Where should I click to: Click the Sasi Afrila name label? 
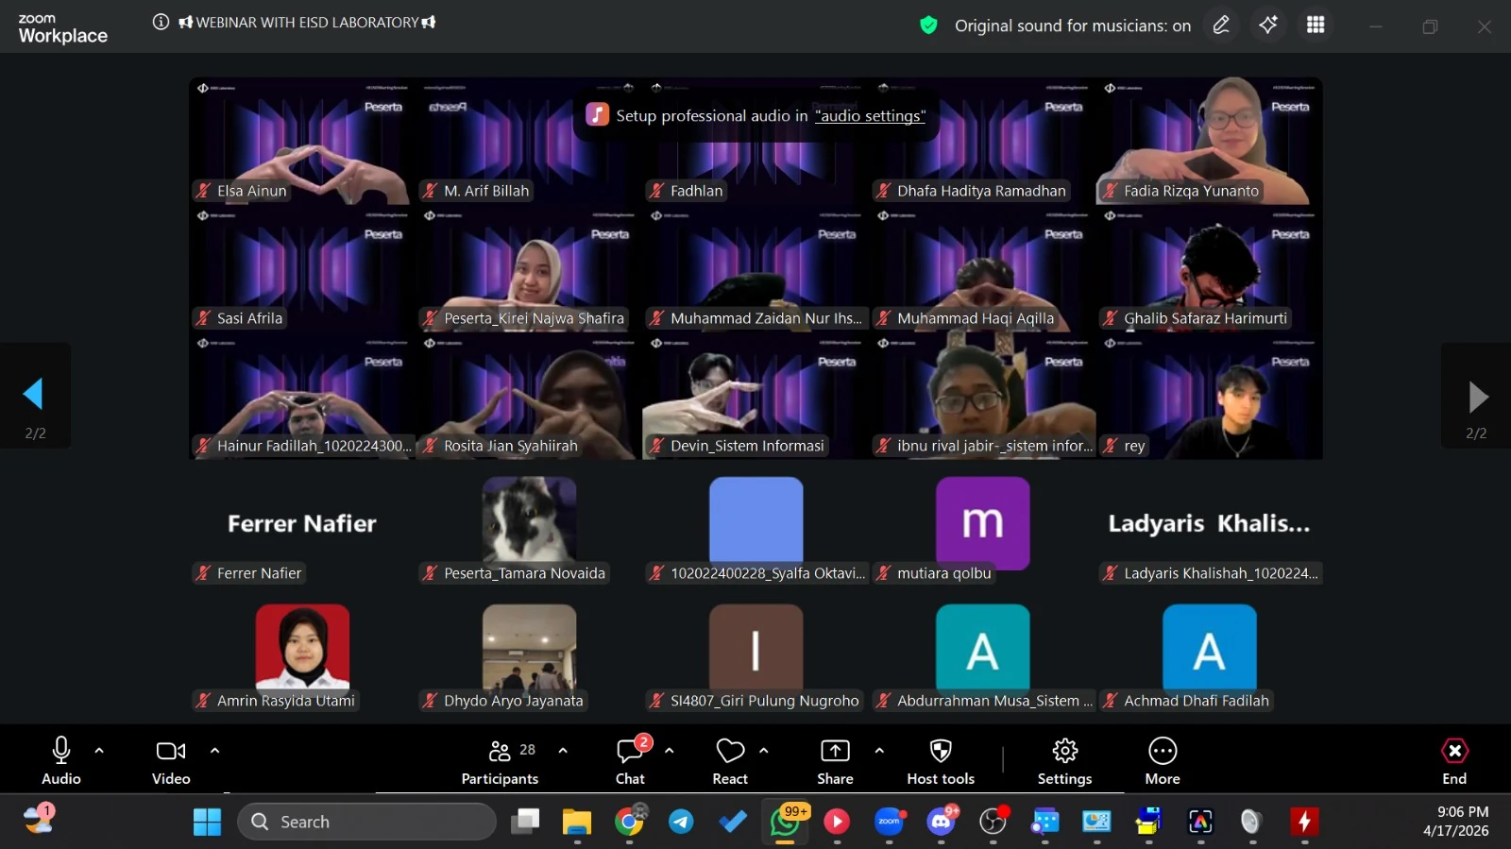[x=240, y=318]
